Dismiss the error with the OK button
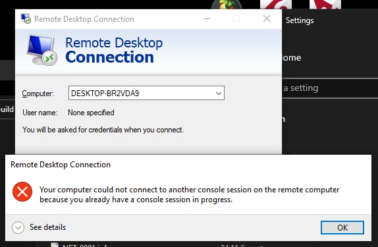This screenshot has width=378, height=247. (342, 227)
